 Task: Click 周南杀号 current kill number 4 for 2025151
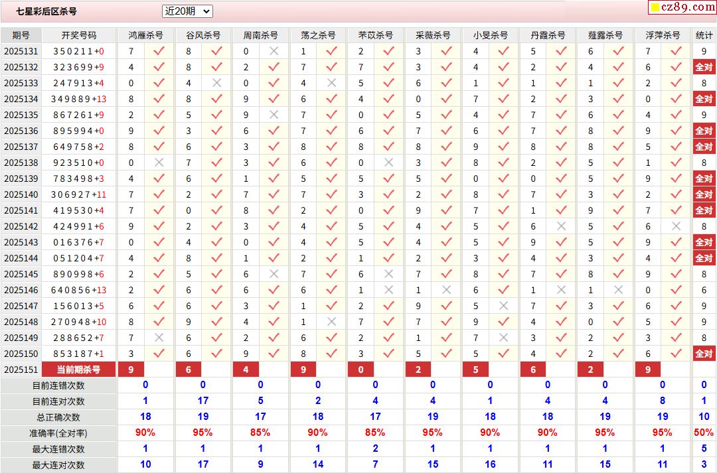pos(246,370)
